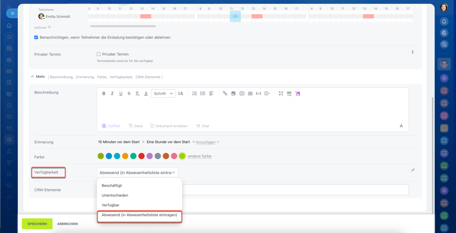Toggle bold formatting in the description editor

click(x=104, y=93)
